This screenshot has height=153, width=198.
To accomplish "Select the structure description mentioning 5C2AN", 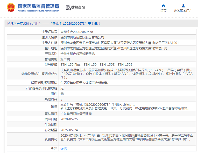I will [x=126, y=74].
